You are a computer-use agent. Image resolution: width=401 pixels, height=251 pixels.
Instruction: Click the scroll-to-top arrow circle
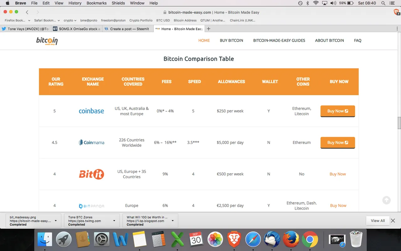point(387,200)
